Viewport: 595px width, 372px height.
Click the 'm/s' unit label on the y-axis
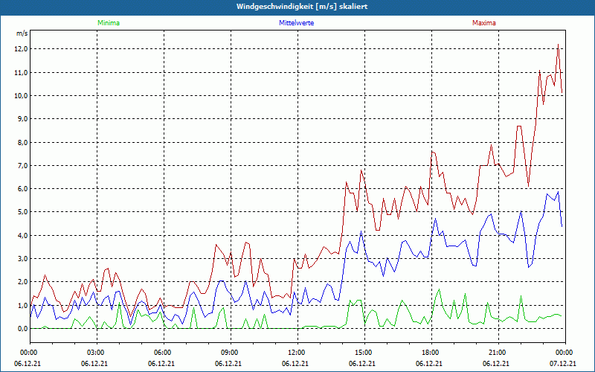point(22,33)
